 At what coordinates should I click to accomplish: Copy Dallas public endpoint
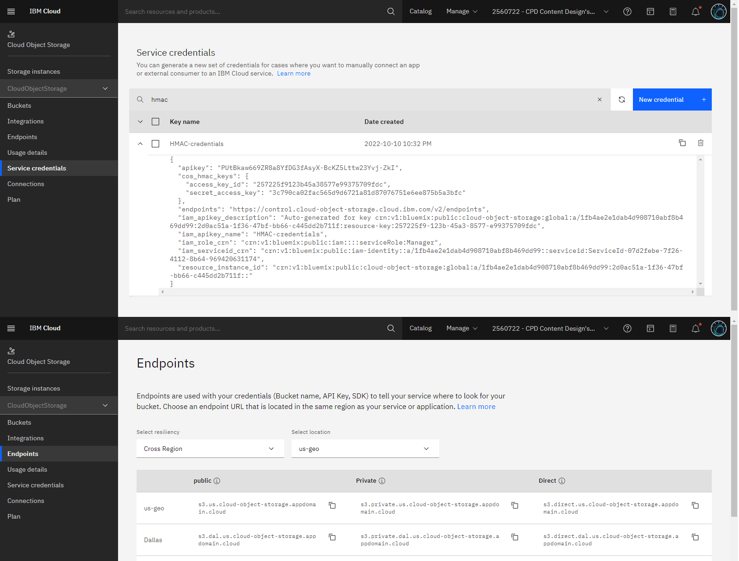(332, 537)
